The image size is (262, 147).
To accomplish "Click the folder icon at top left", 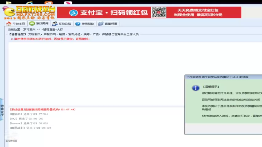I will pos(9,3).
